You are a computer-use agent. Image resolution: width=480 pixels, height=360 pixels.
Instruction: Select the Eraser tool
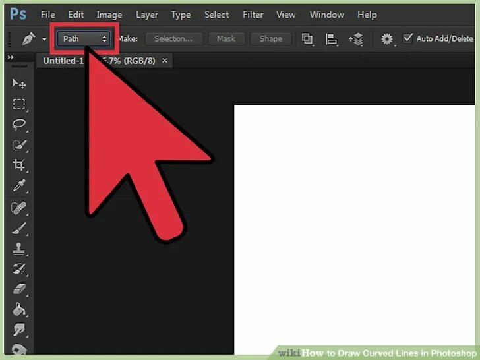pyautogui.click(x=19, y=289)
